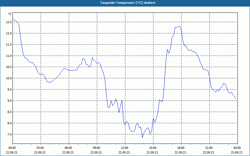Click the '00:00' label above date 22.09.23
Image resolution: width=250 pixels, height=156 pixels.
point(12,148)
